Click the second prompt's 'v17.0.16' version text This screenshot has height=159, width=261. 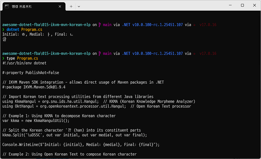click(208, 53)
